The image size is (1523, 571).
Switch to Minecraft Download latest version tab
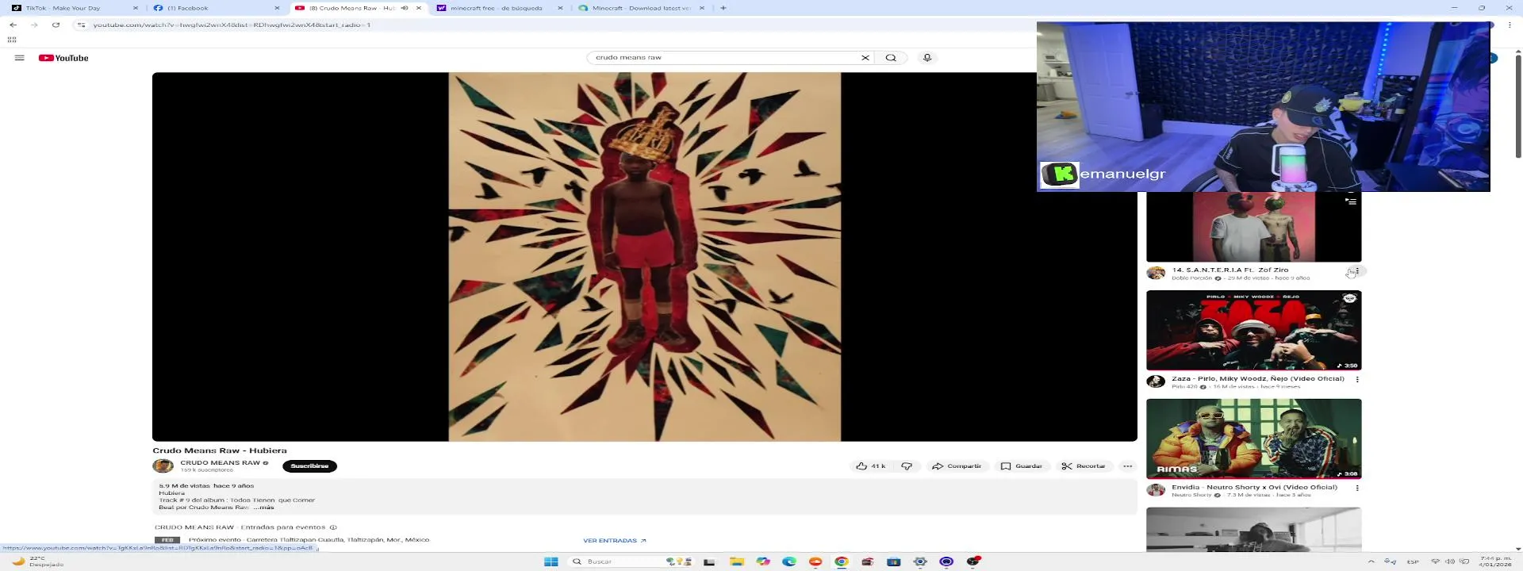(x=641, y=8)
